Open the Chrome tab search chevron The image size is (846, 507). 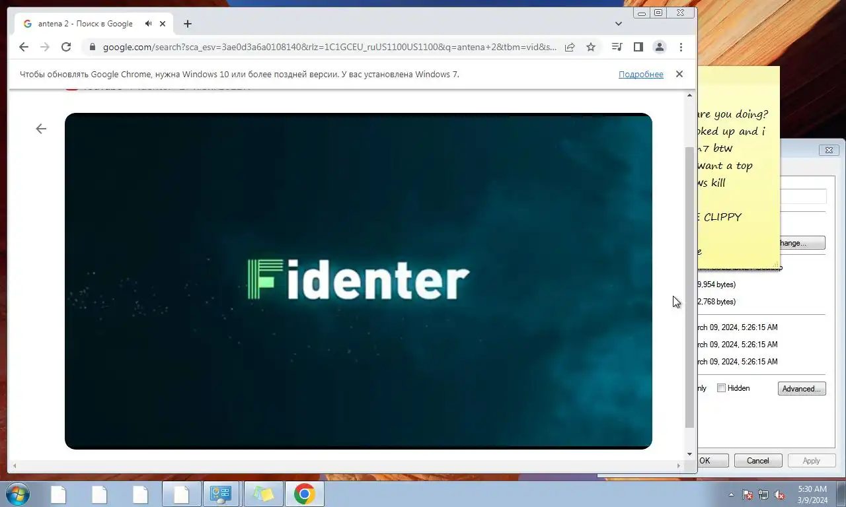pyautogui.click(x=619, y=24)
